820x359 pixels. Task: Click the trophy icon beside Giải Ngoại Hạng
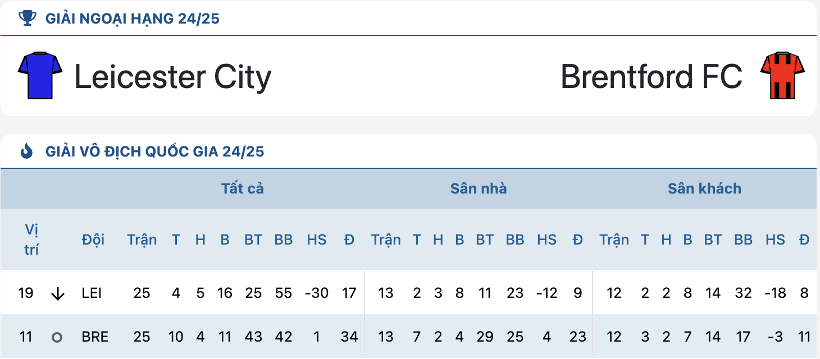click(x=27, y=19)
